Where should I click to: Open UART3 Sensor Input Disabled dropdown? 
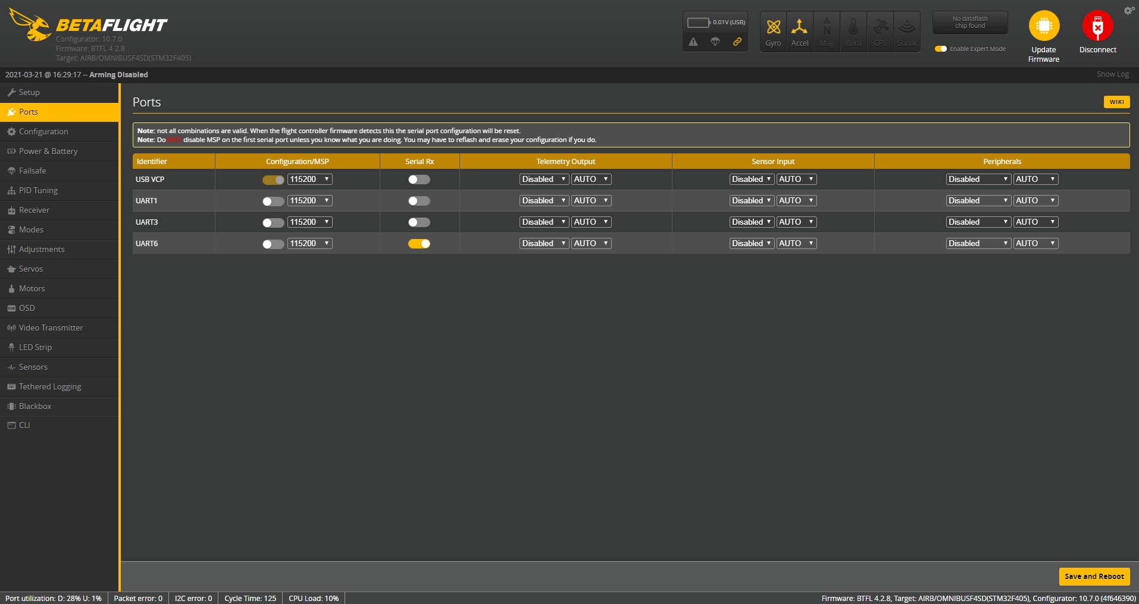(752, 222)
